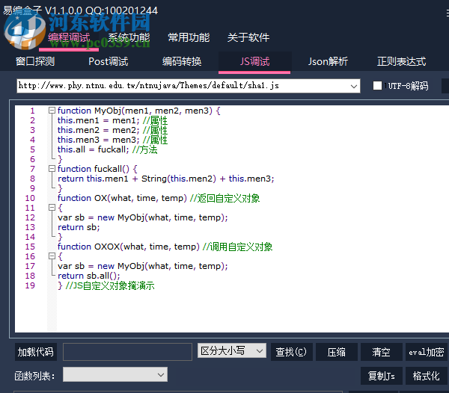Collapse the MyObj function fold marker

(52, 111)
